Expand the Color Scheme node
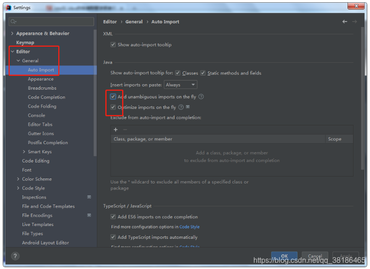 click(x=18, y=179)
